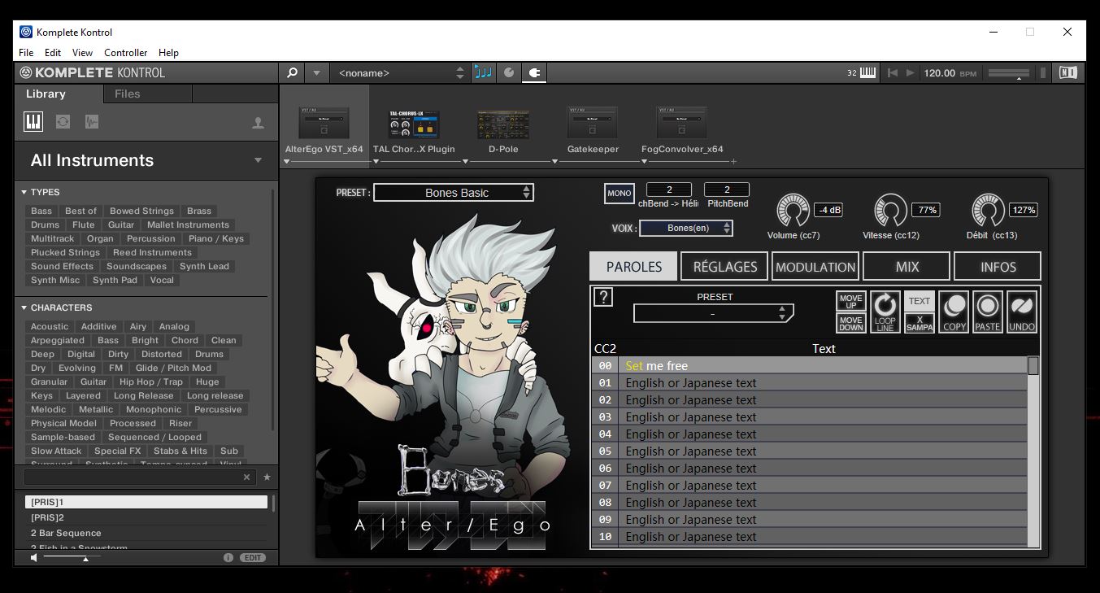This screenshot has width=1100, height=593.
Task: Click the Loop Line icon
Action: tap(885, 312)
